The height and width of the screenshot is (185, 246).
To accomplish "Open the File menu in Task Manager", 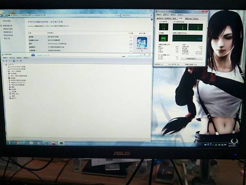I will tap(159, 15).
